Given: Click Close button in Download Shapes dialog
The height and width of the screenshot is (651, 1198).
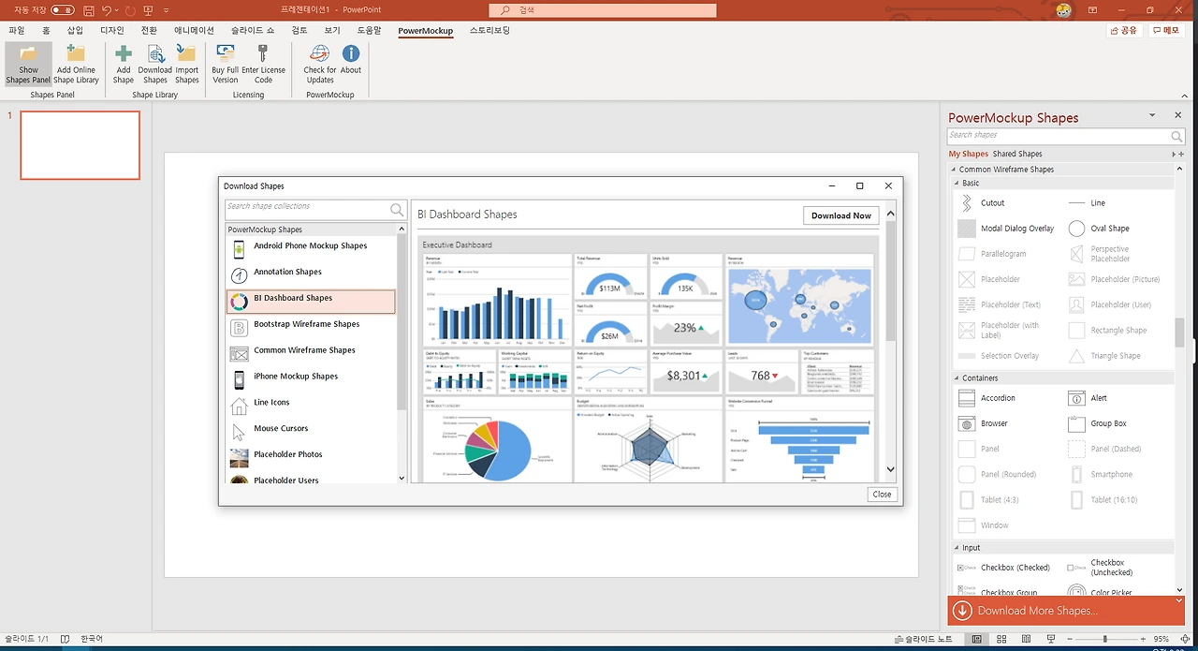Looking at the screenshot, I should coord(882,495).
